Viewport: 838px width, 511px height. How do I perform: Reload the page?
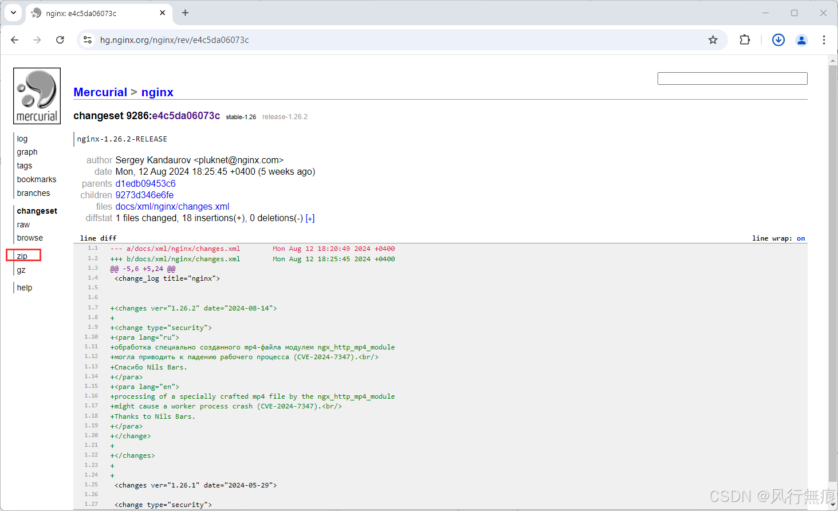point(60,40)
